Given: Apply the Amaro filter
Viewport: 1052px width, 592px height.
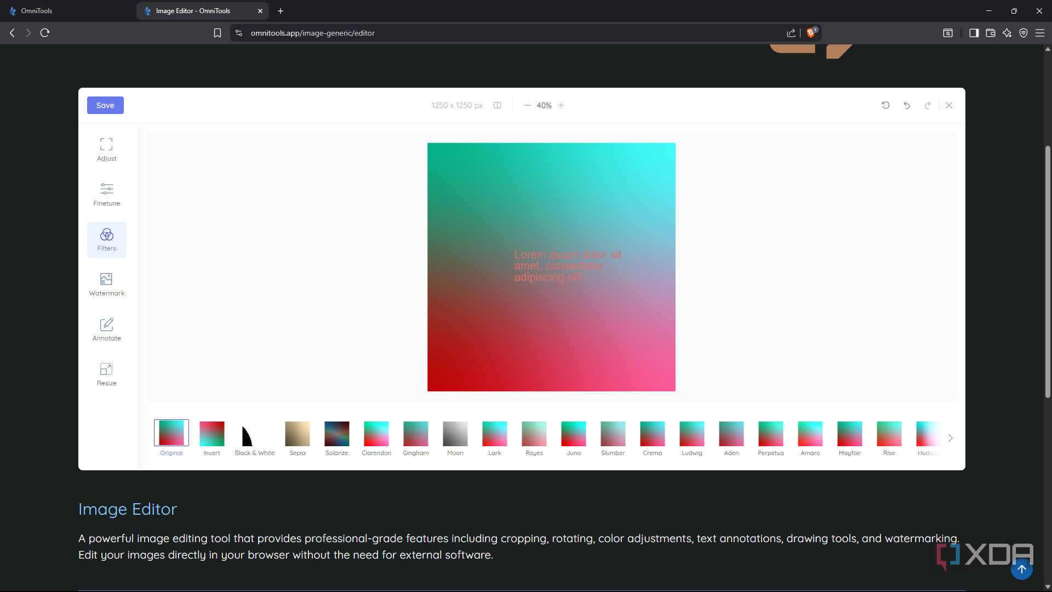Looking at the screenshot, I should 810,438.
